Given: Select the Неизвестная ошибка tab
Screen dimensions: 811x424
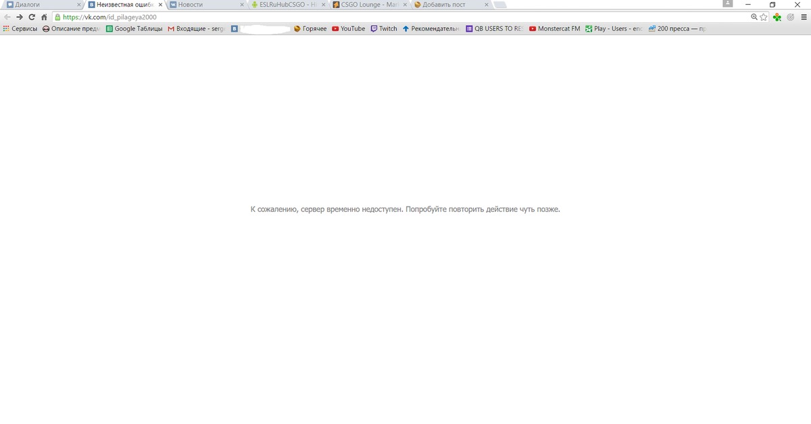Looking at the screenshot, I should [x=124, y=5].
